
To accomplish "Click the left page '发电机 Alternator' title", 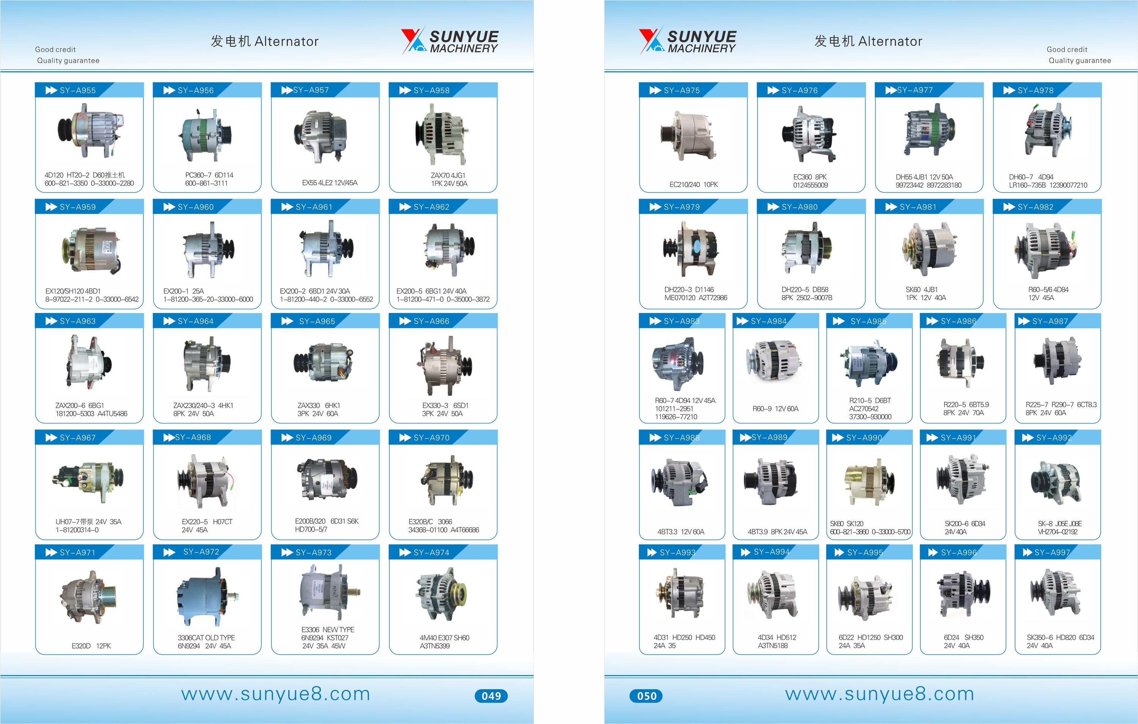I will [x=265, y=42].
